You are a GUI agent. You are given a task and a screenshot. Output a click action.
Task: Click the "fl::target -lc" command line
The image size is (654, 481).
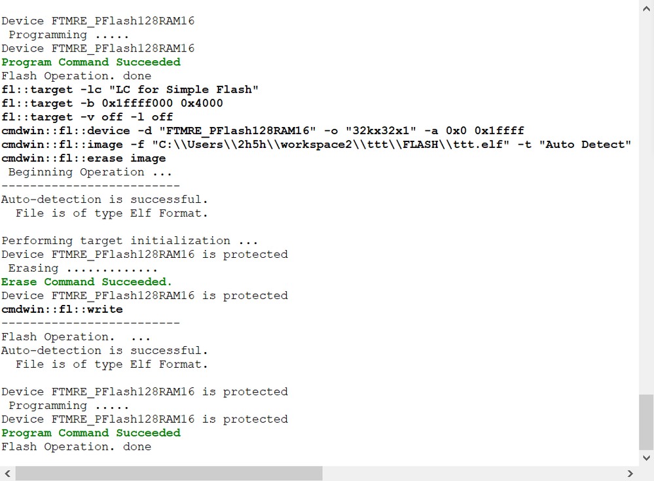click(130, 90)
